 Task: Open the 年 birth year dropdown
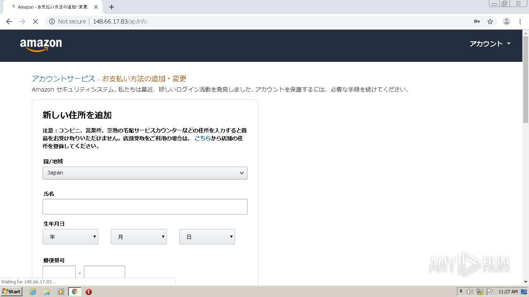[70, 237]
